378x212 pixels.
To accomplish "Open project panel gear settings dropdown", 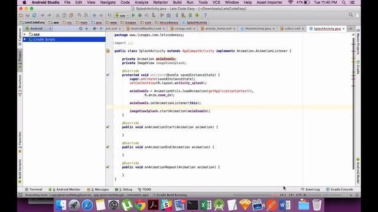I will [95, 29].
